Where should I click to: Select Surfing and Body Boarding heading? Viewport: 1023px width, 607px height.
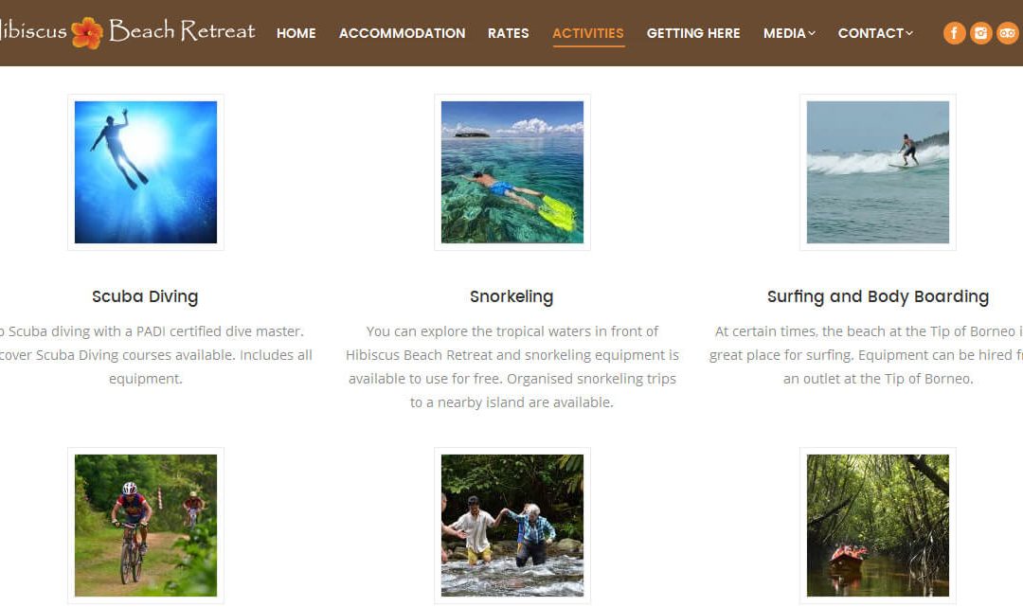pos(877,296)
